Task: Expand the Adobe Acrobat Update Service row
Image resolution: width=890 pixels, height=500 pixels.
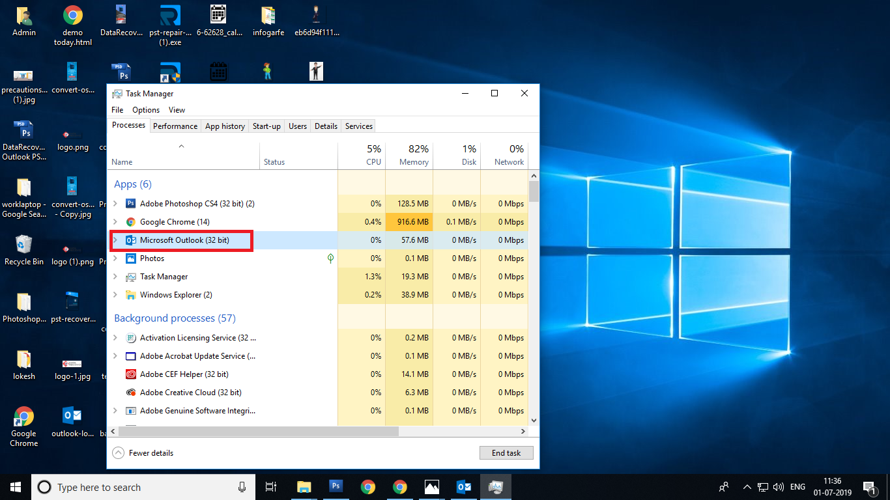Action: pos(115,356)
